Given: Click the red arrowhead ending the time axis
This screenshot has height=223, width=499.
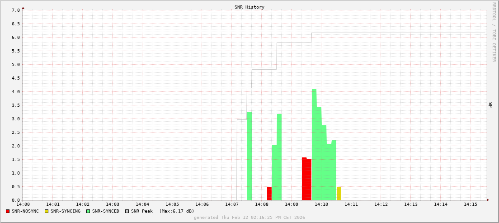Looking at the screenshot, I should (x=487, y=199).
